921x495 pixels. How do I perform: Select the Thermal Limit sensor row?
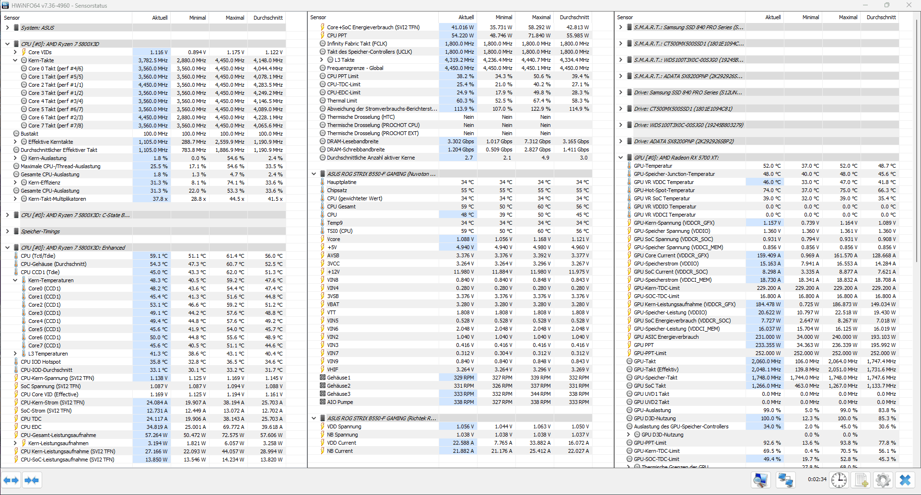click(x=451, y=101)
